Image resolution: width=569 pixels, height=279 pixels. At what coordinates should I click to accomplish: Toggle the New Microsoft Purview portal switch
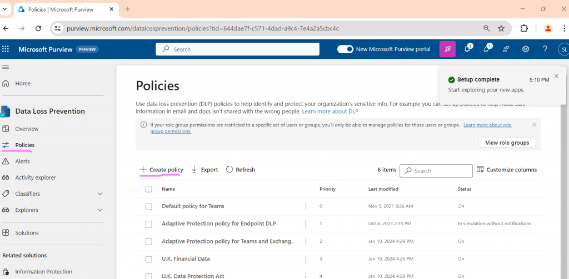(x=345, y=49)
